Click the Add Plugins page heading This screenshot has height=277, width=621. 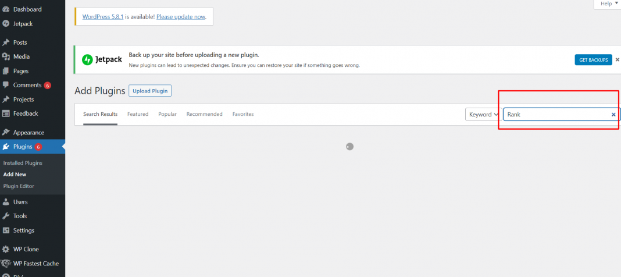coord(100,91)
